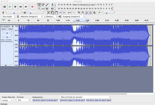Adjust the track gain slider
Screen dimensions: 155x105
coord(7,33)
